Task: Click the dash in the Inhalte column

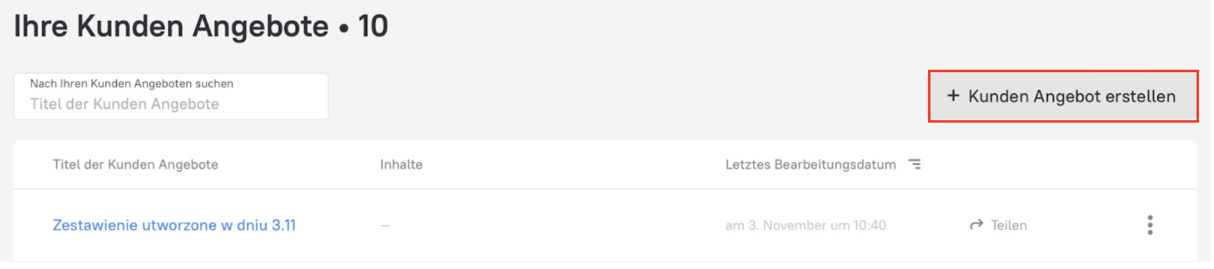Action: [x=385, y=225]
